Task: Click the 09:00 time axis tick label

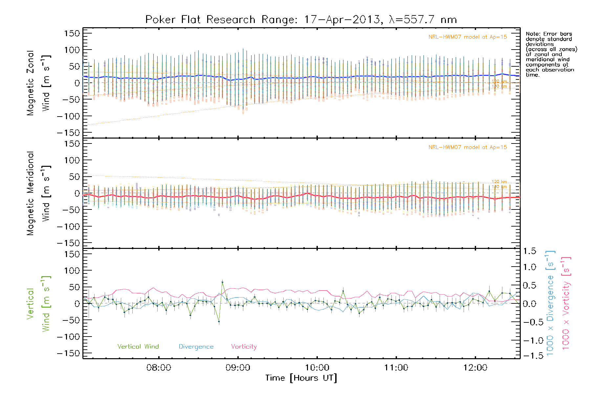Action: [238, 368]
